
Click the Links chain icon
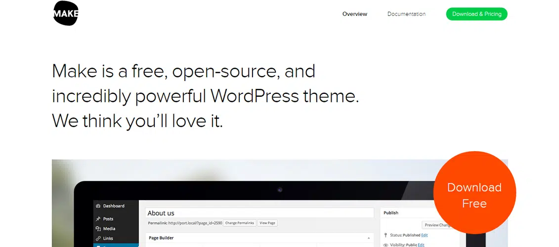tap(98, 239)
